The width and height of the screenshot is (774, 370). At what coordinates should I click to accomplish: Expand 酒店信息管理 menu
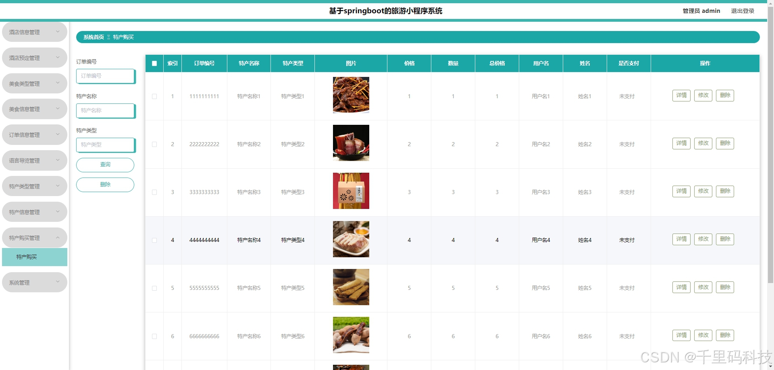(35, 32)
